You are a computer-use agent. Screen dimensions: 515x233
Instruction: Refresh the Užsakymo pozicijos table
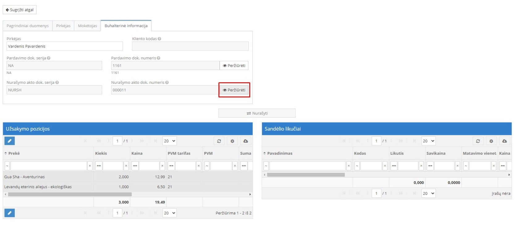pos(219,141)
